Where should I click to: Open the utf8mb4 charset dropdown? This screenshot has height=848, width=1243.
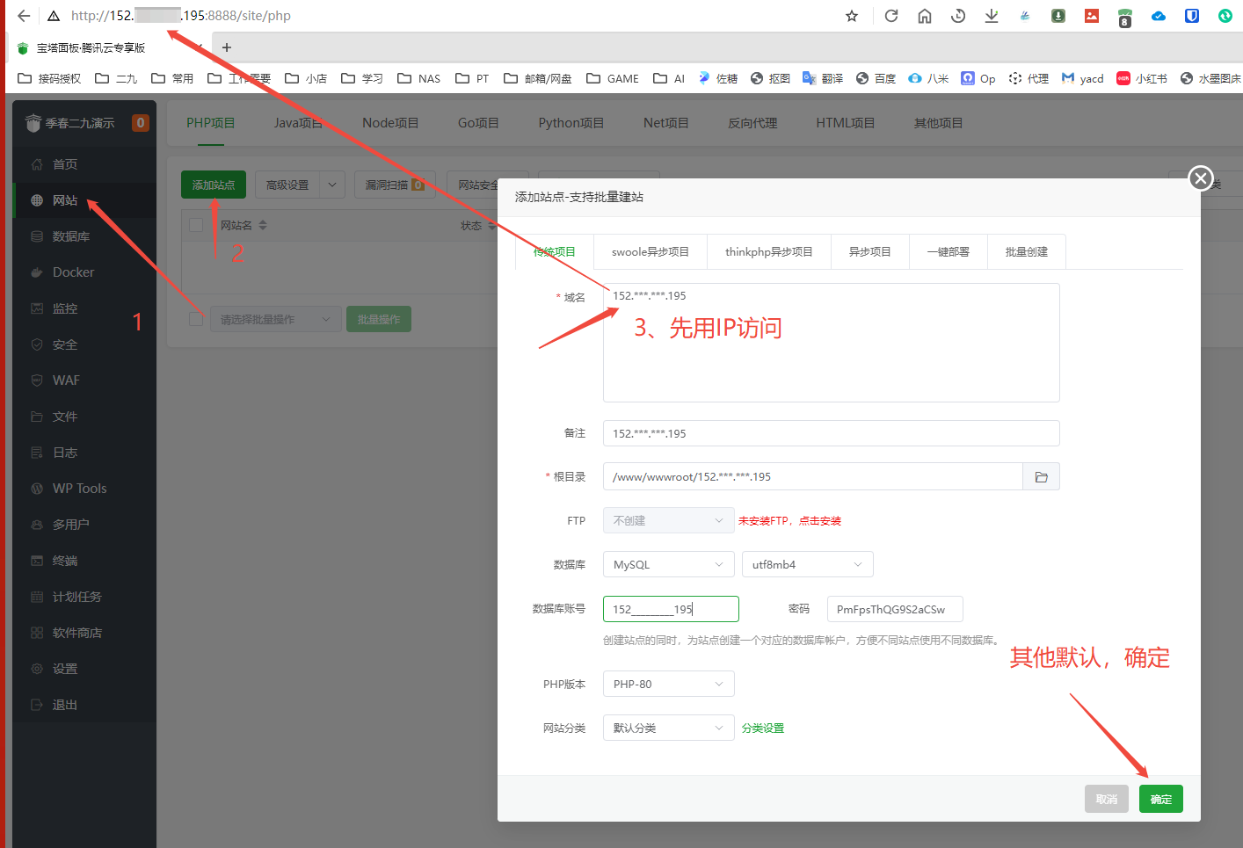(807, 564)
